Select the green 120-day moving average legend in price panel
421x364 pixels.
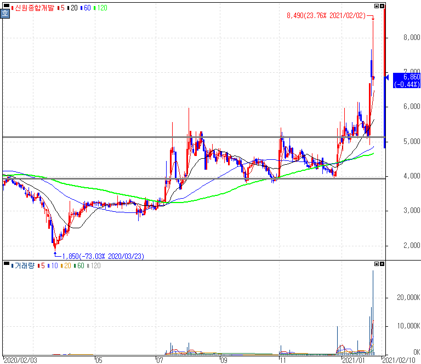pos(100,8)
